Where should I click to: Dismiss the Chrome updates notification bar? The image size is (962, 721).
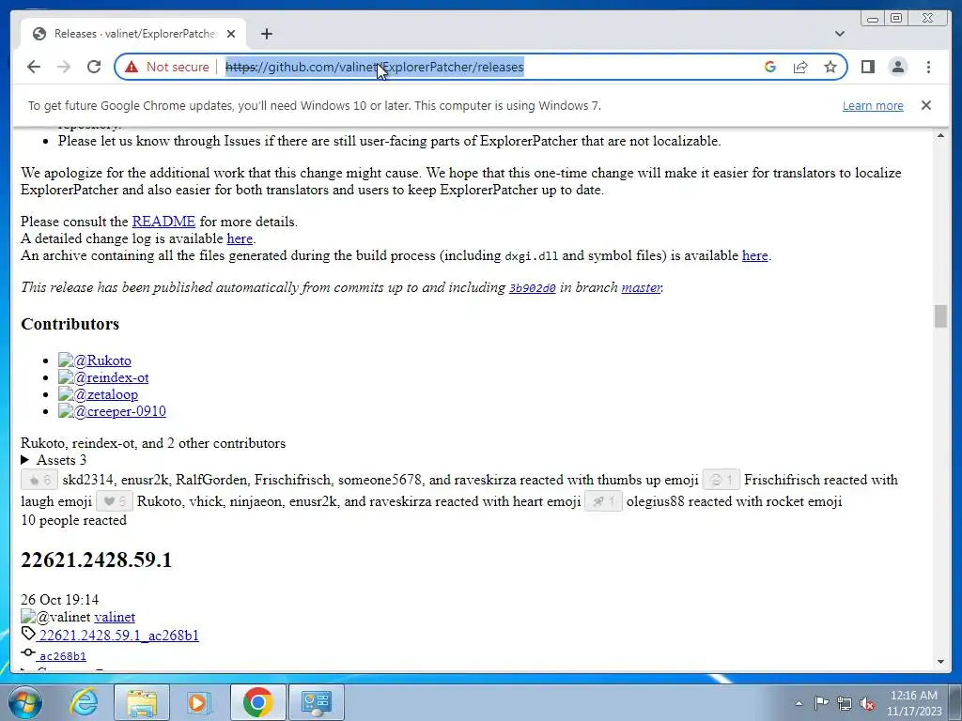(x=925, y=105)
